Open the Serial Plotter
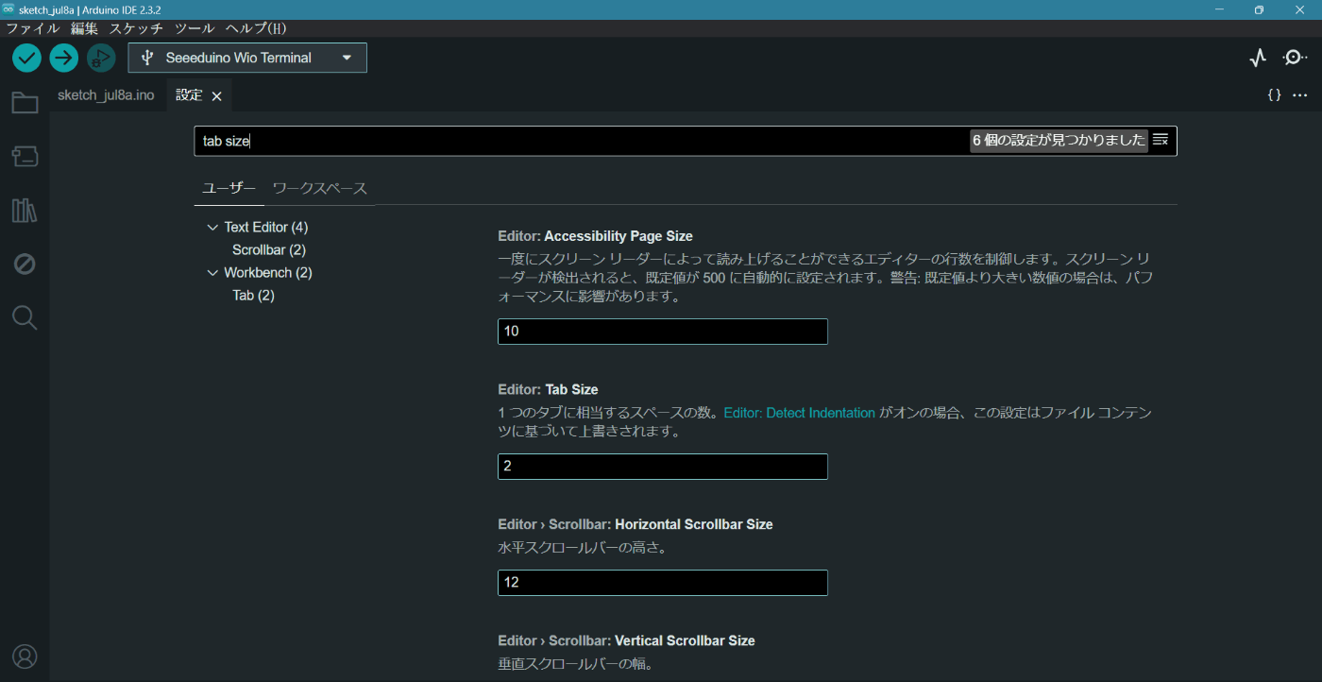This screenshot has height=682, width=1322. point(1258,58)
